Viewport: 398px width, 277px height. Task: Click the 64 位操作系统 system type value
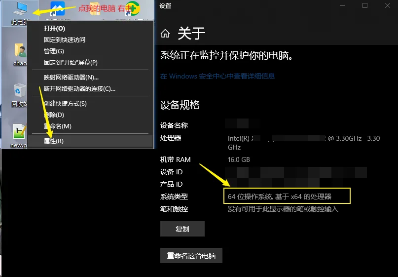[280, 197]
